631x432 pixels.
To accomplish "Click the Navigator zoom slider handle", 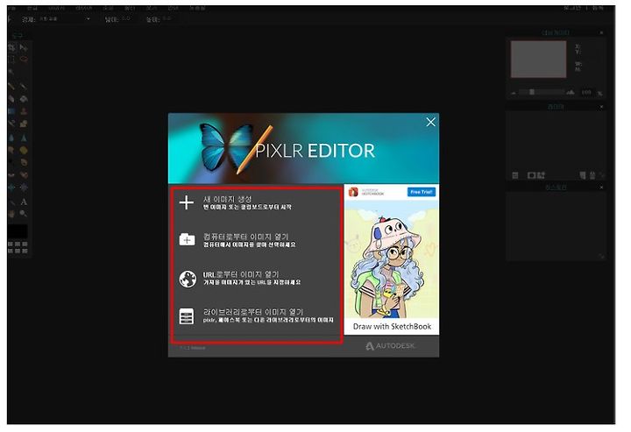I will coord(532,92).
